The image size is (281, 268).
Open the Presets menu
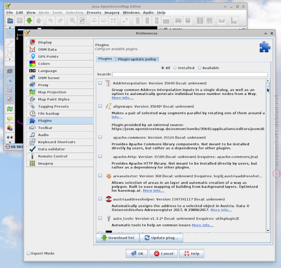click(94, 13)
